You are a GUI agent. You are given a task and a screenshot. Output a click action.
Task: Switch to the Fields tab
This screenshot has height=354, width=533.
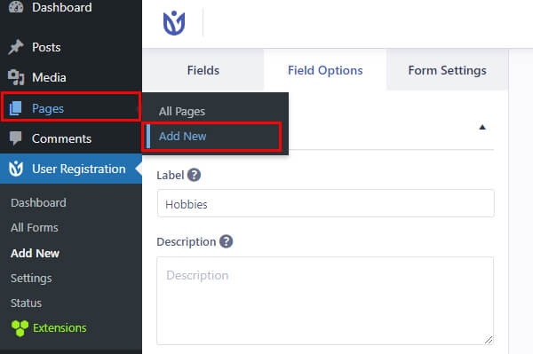pos(203,70)
